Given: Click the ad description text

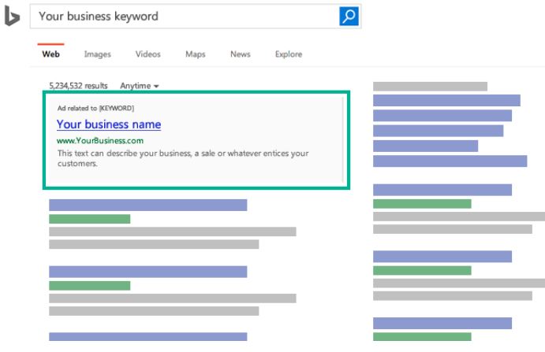Looking at the screenshot, I should [182, 158].
